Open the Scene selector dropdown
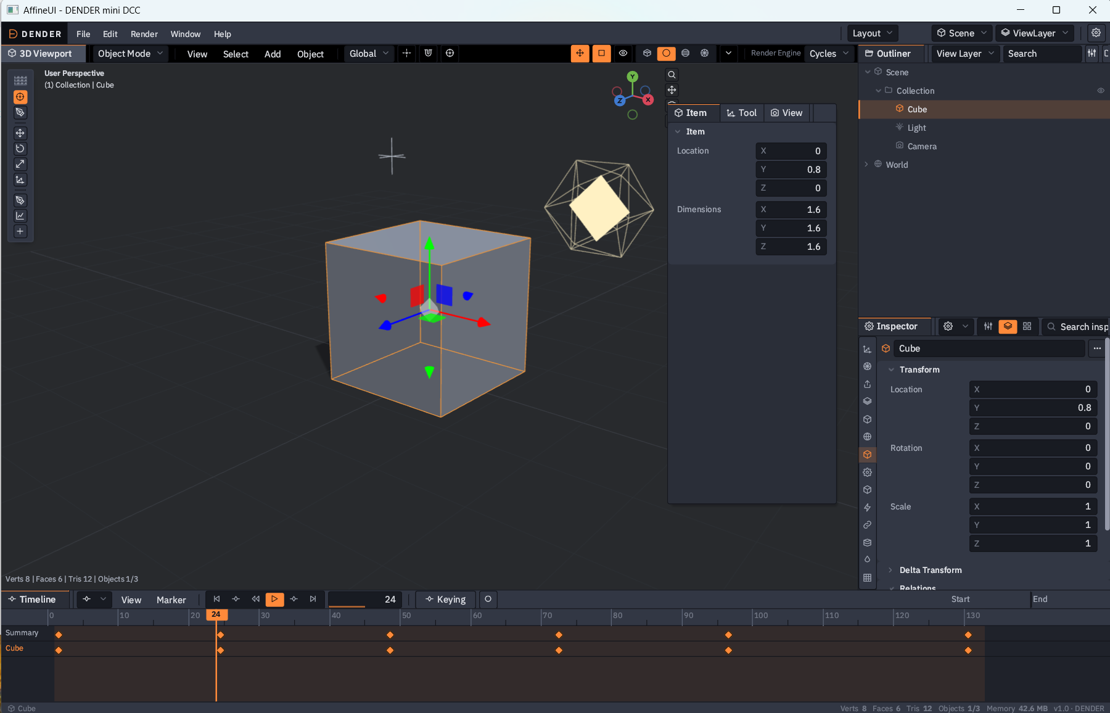Image resolution: width=1110 pixels, height=713 pixels. point(961,33)
